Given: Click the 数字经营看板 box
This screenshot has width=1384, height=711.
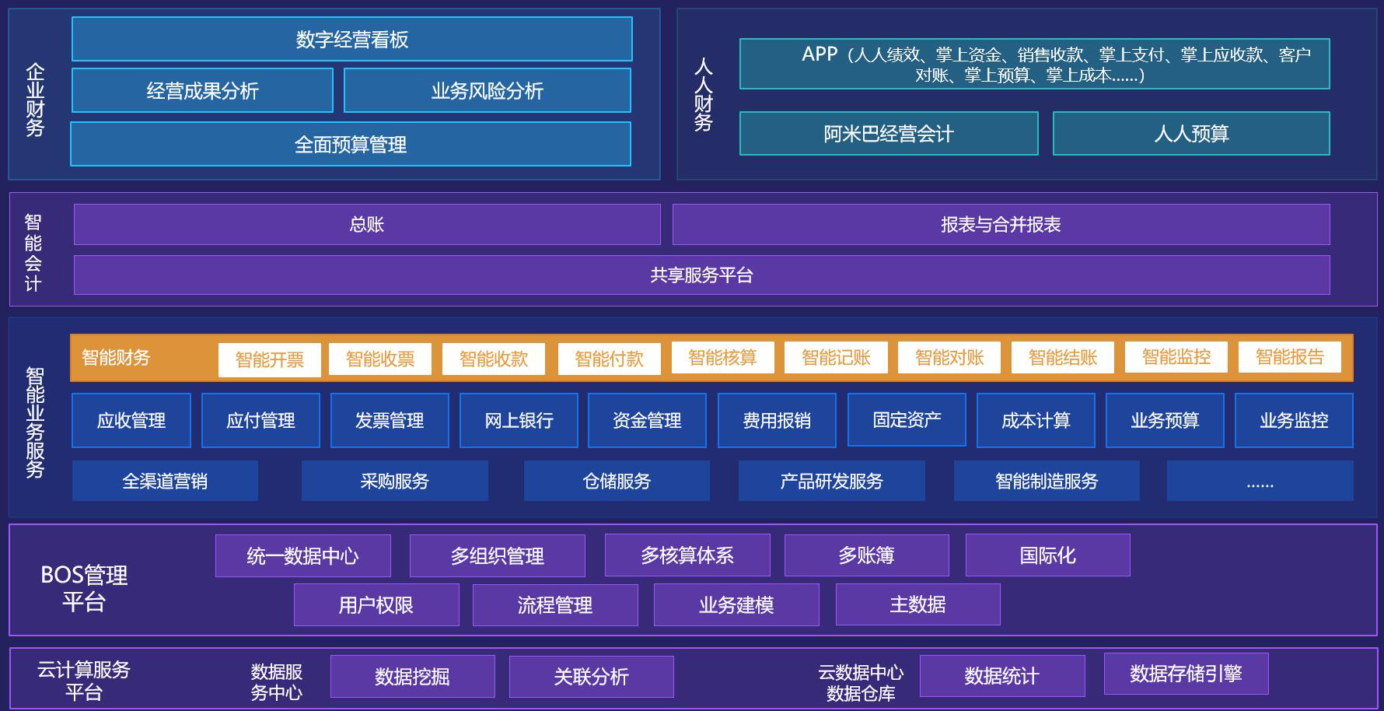Looking at the screenshot, I should (x=351, y=40).
